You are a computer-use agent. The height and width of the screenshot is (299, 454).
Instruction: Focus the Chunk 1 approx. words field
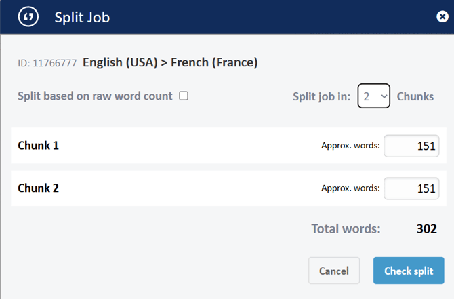(411, 146)
